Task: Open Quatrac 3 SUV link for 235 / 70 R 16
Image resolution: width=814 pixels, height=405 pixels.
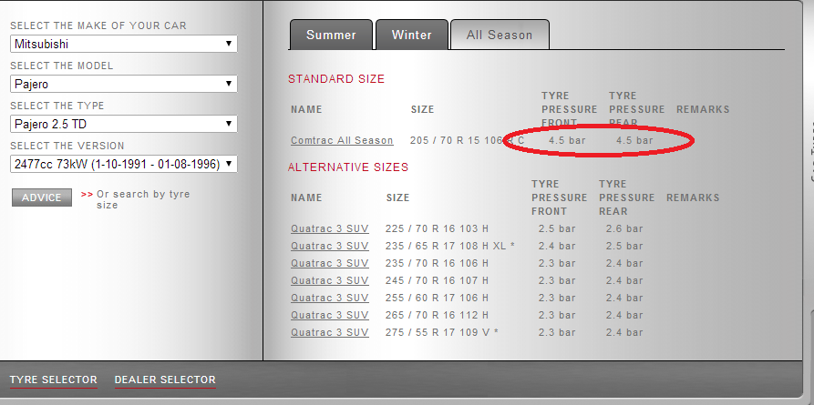Action: pyautogui.click(x=330, y=263)
